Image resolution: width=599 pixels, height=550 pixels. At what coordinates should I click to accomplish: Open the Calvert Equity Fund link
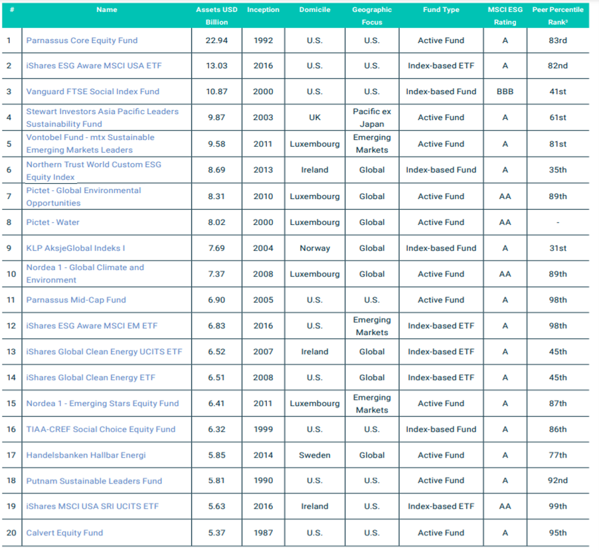pos(64,533)
